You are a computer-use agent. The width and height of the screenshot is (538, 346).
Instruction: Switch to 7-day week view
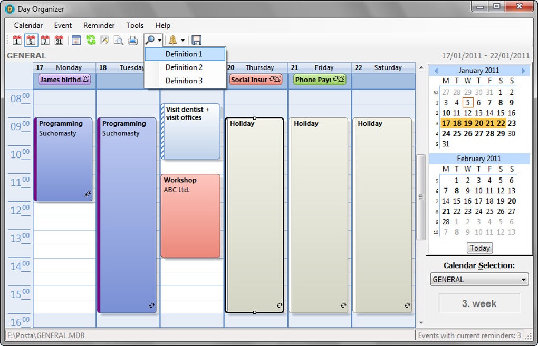44,40
